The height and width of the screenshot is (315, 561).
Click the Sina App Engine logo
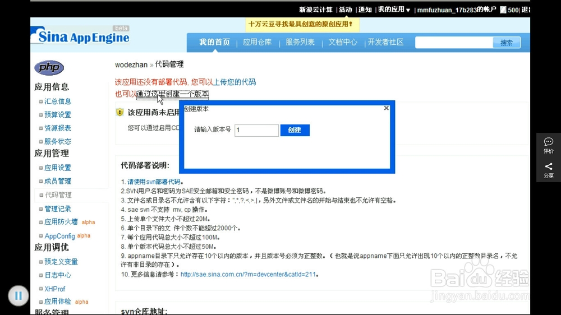tap(80, 36)
